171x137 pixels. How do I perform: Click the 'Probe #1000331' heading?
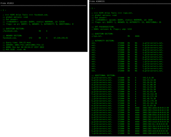pyautogui.click(x=97, y=1)
